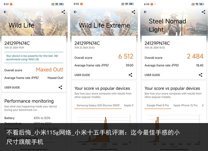208x151 pixels.
Task: Click the orange notification icon beside 6:34
Action: click(151, 4)
